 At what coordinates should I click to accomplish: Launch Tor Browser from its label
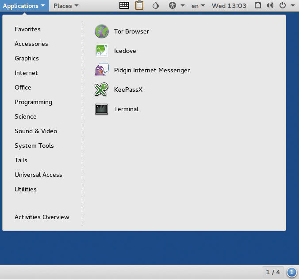coord(131,32)
